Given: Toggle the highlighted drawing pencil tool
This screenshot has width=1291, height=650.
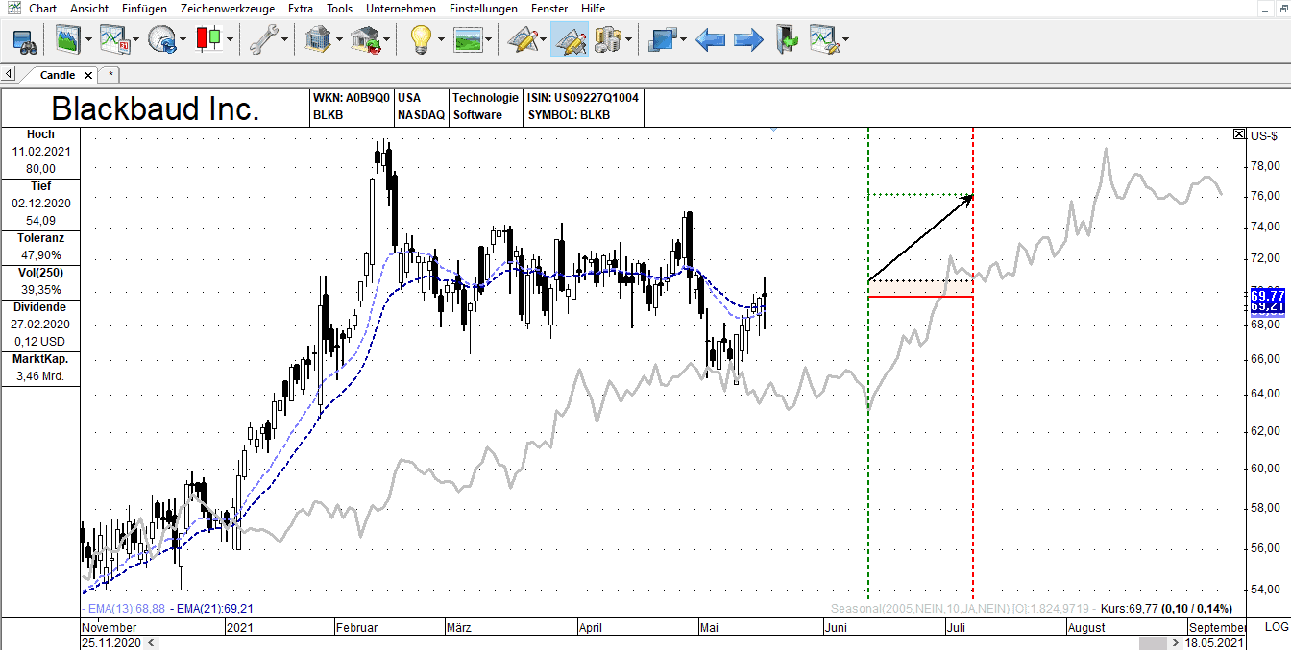Looking at the screenshot, I should click(x=569, y=40).
